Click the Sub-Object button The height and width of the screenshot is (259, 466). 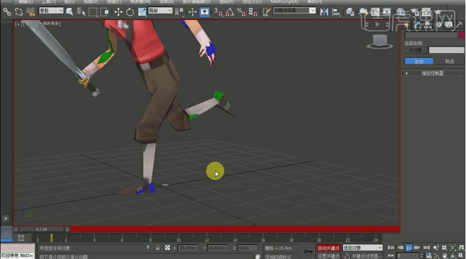click(x=416, y=50)
